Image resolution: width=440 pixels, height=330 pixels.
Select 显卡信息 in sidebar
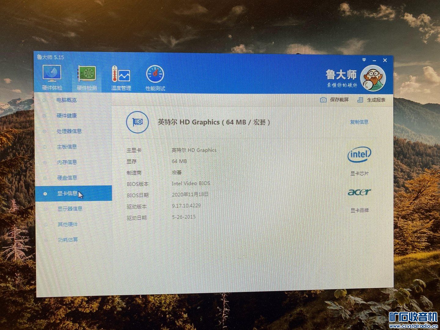tap(73, 193)
